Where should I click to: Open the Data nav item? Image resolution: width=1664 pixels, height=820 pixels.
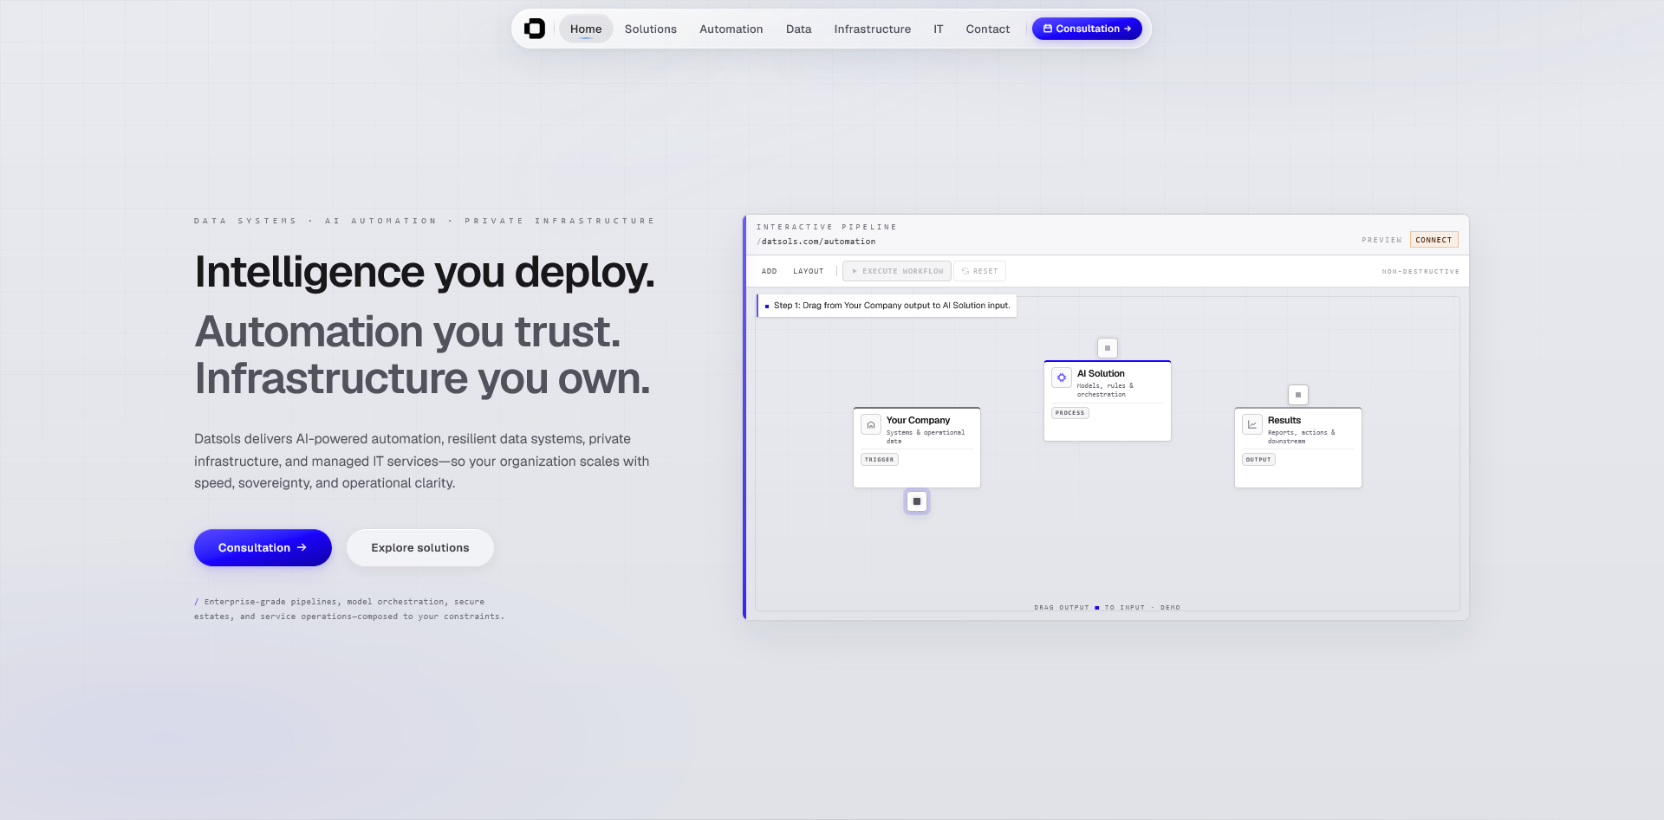(x=798, y=29)
